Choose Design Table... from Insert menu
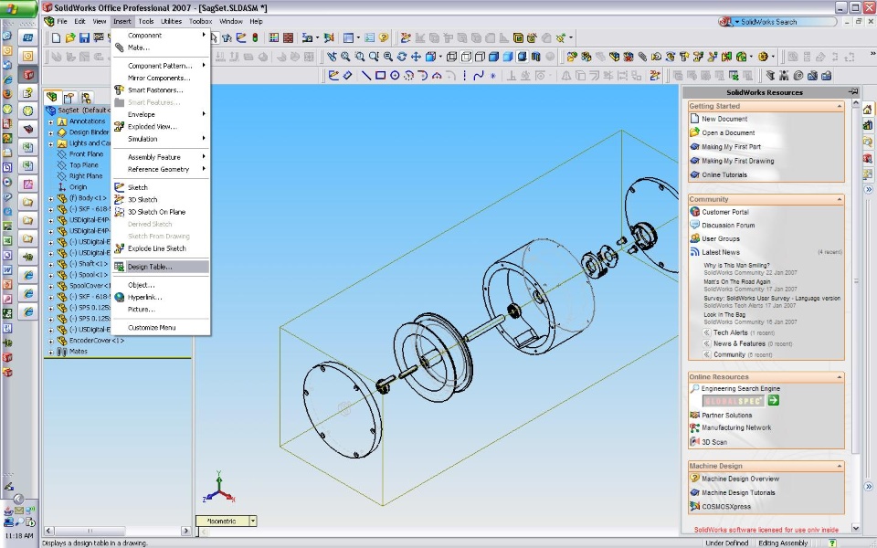Image resolution: width=877 pixels, height=548 pixels. (x=161, y=267)
